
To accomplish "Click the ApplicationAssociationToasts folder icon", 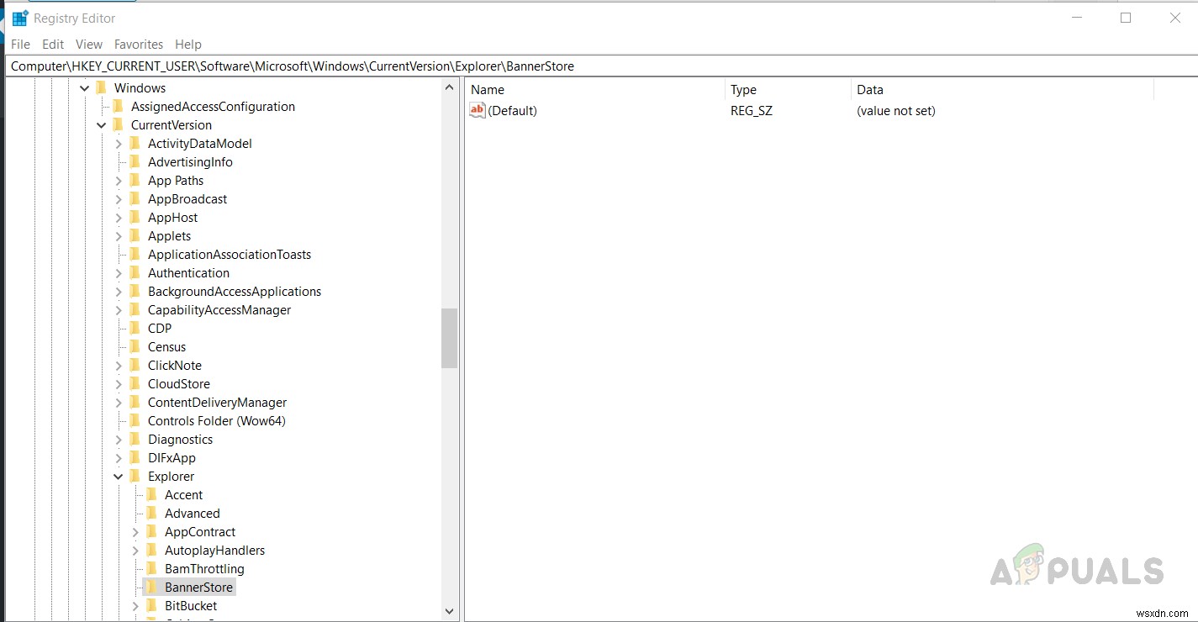I will tap(135, 254).
